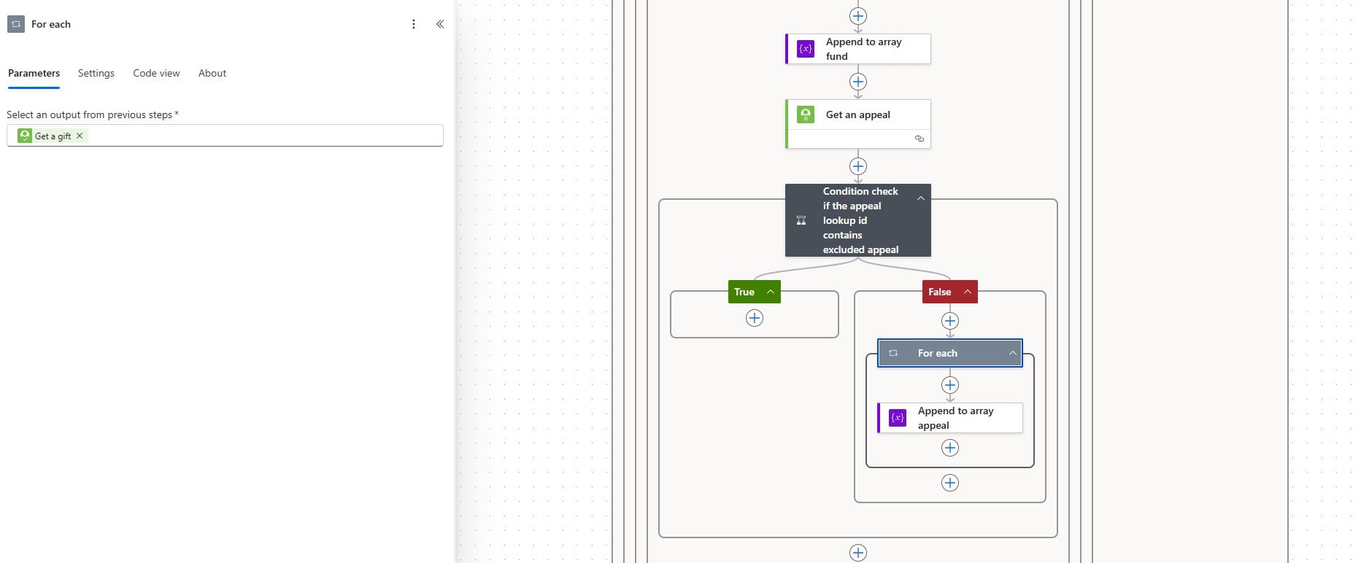Focus the output from previous steps field

(225, 136)
